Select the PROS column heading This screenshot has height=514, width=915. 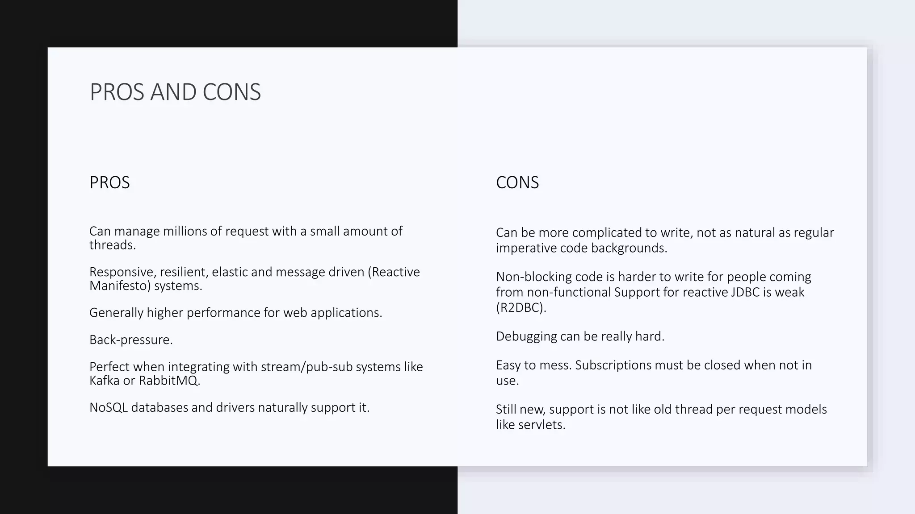coord(109,182)
